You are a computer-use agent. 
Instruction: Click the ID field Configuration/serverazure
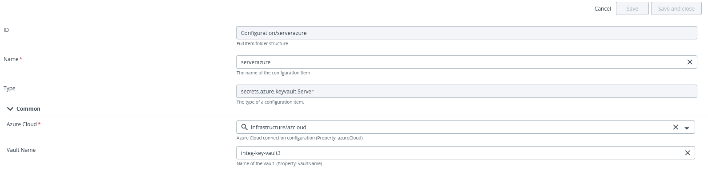pyautogui.click(x=466, y=33)
